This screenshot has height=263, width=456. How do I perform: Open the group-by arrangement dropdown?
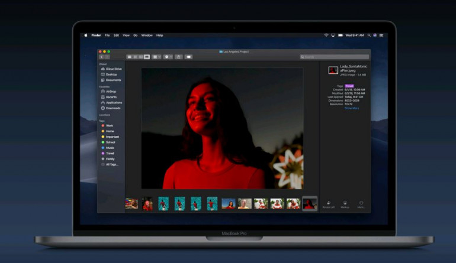click(x=156, y=57)
